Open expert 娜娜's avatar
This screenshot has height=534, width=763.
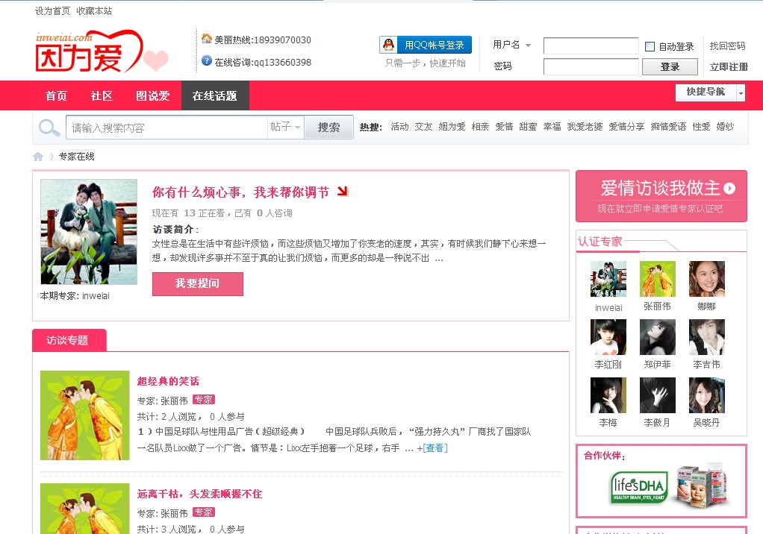tap(707, 279)
